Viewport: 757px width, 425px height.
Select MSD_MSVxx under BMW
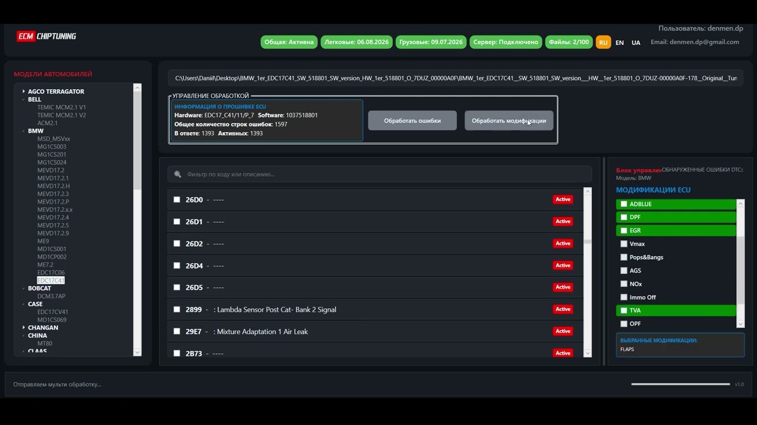(x=54, y=139)
